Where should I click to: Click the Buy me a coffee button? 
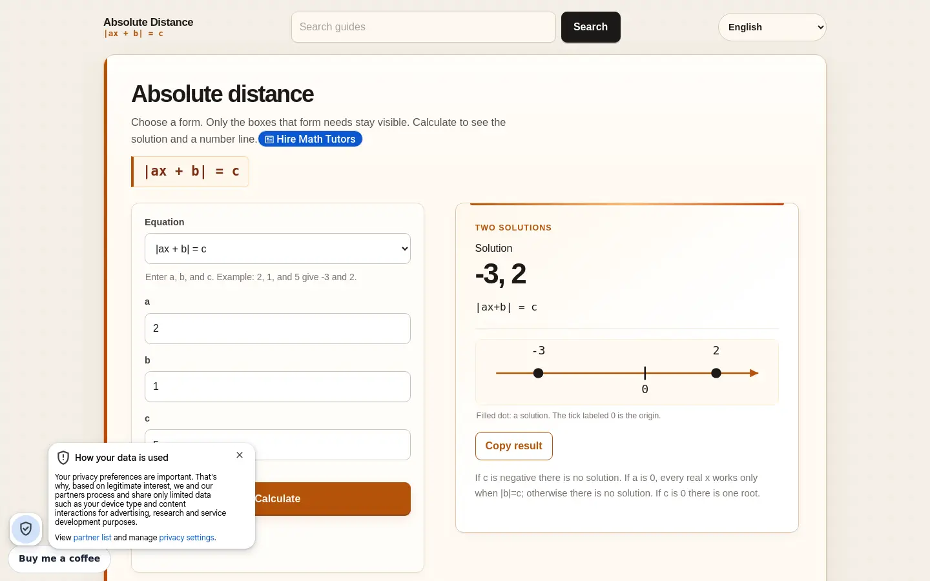tap(59, 558)
